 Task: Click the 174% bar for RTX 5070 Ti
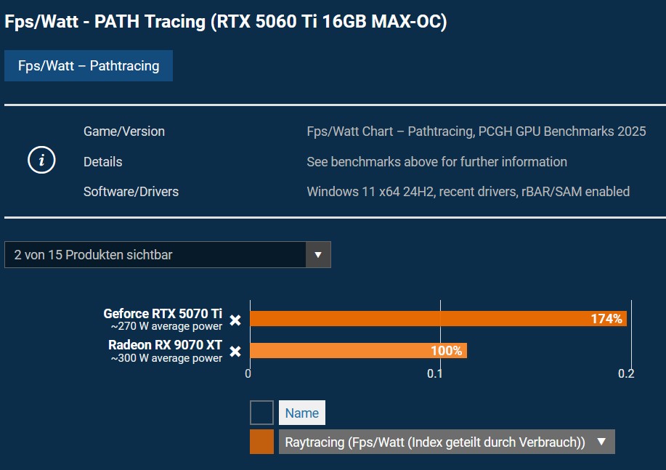click(439, 319)
